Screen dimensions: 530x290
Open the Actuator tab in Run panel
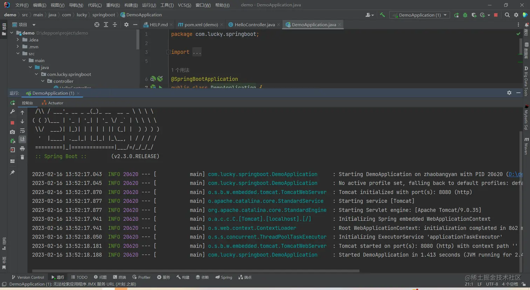[x=53, y=103]
